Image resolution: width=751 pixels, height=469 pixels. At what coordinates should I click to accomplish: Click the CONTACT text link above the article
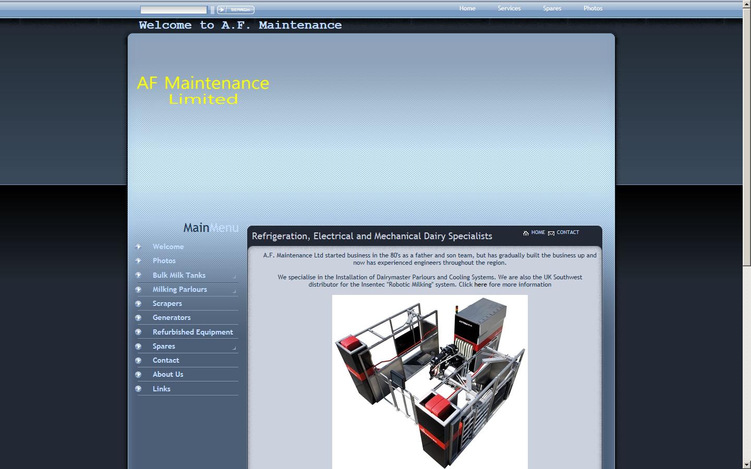[x=568, y=232]
